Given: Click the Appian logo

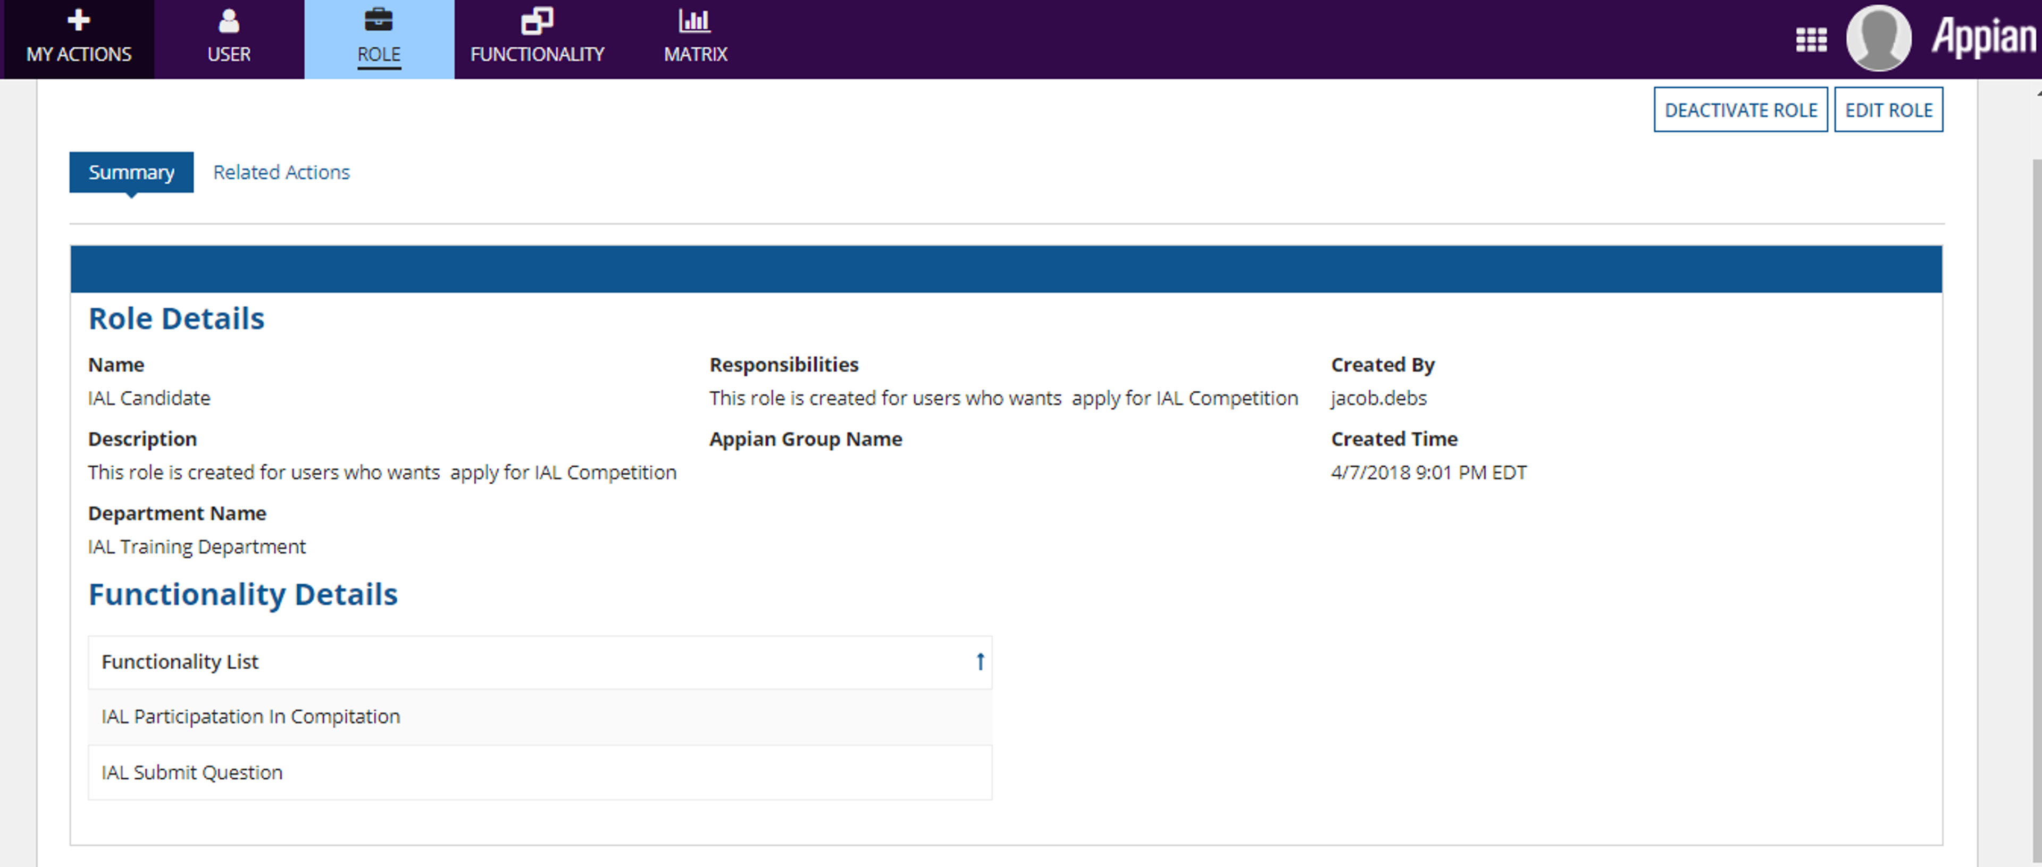Looking at the screenshot, I should coord(1984,38).
